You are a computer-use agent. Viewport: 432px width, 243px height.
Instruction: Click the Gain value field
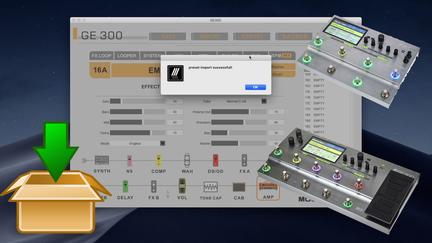click(x=175, y=102)
